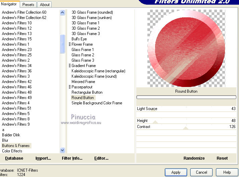Select Andrew's Filters 25 category
The height and width of the screenshot is (177, 239).
(17, 55)
